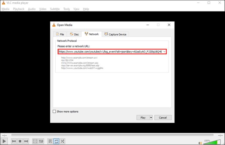
Task: Adjust the volume slider at 100%
Action: (x=212, y=142)
